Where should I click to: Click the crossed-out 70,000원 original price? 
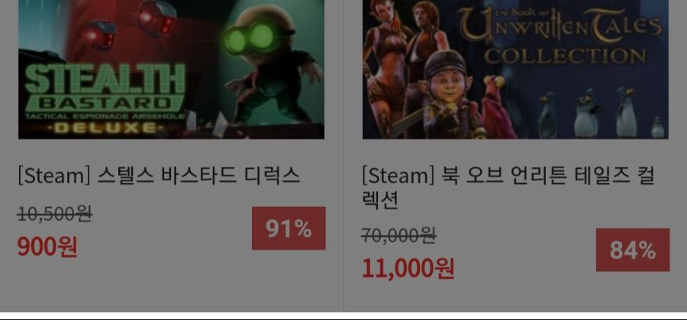(x=398, y=236)
